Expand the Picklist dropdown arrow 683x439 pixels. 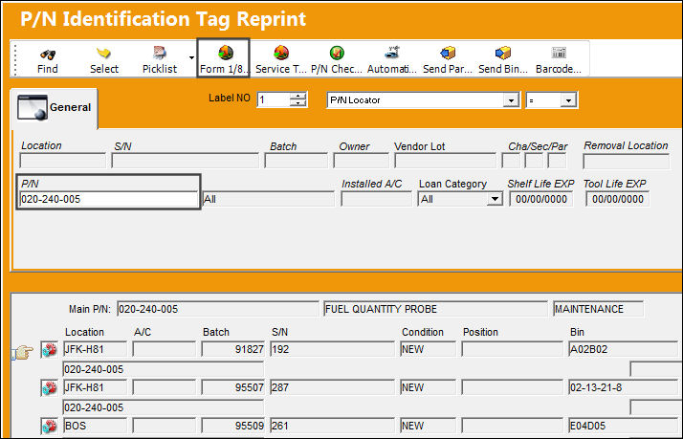click(191, 57)
